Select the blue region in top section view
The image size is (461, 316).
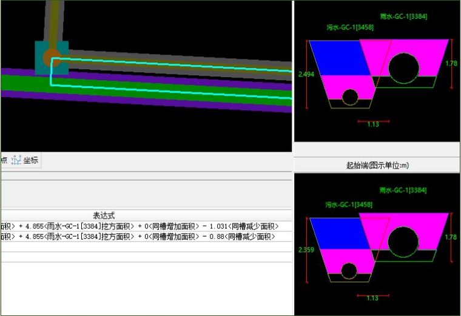340,59
